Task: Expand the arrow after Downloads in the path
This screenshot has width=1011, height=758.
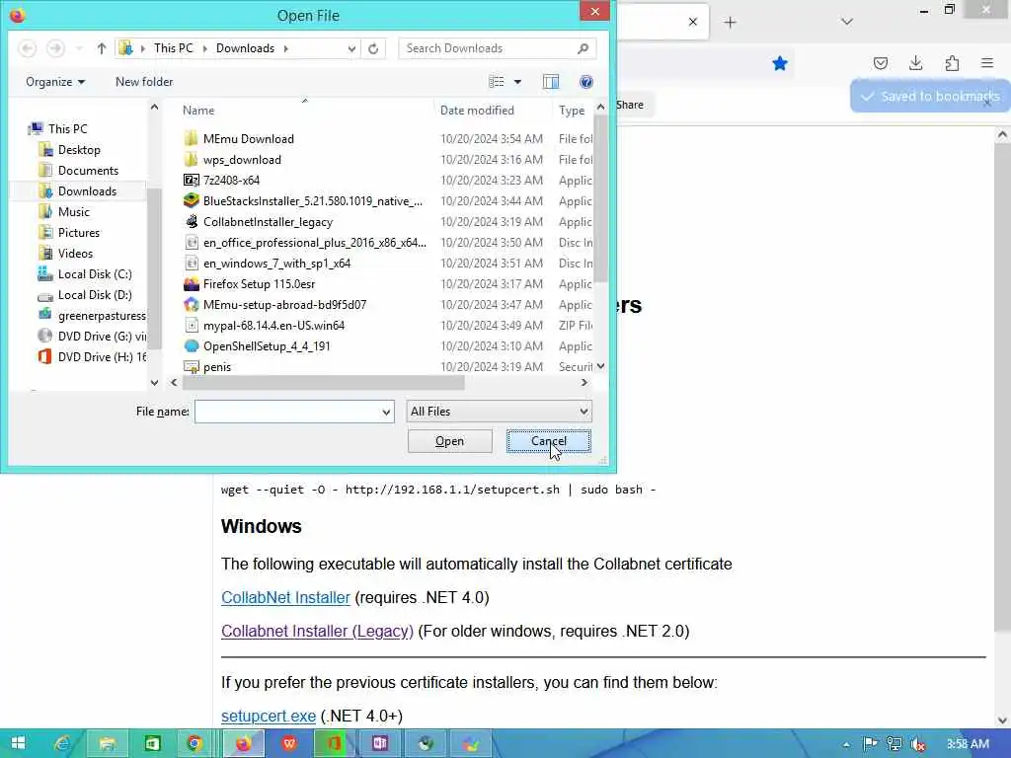Action: pyautogui.click(x=285, y=48)
